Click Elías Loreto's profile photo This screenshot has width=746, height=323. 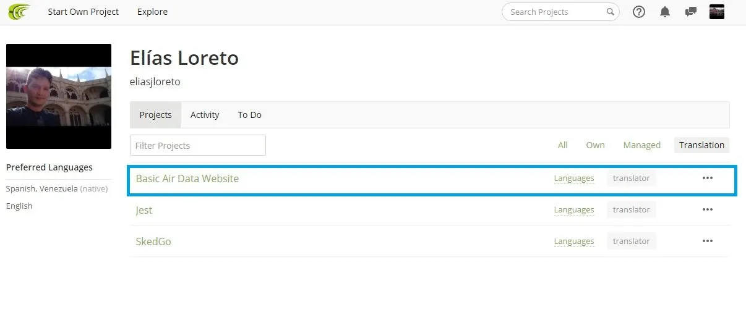59,96
